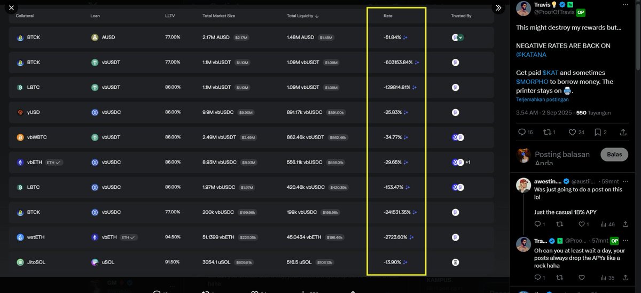
Task: Open the $KAT cashtag
Action: tap(550, 72)
